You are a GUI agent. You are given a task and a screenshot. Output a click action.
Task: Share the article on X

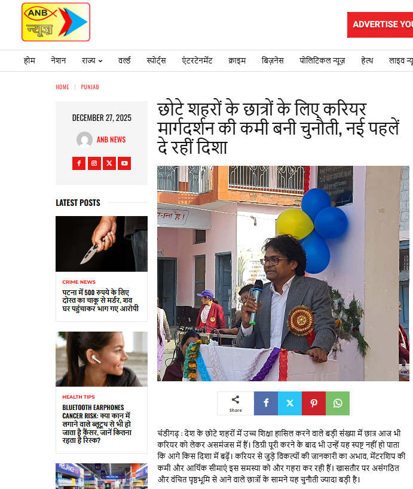coord(290,403)
